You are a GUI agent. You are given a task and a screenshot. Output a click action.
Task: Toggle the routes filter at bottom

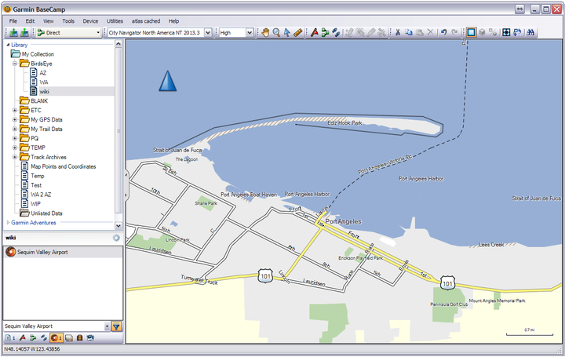click(x=33, y=338)
